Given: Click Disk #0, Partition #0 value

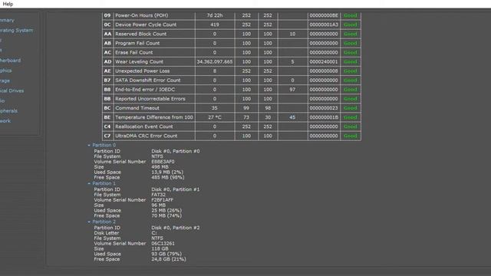Looking at the screenshot, I should click(176, 151).
